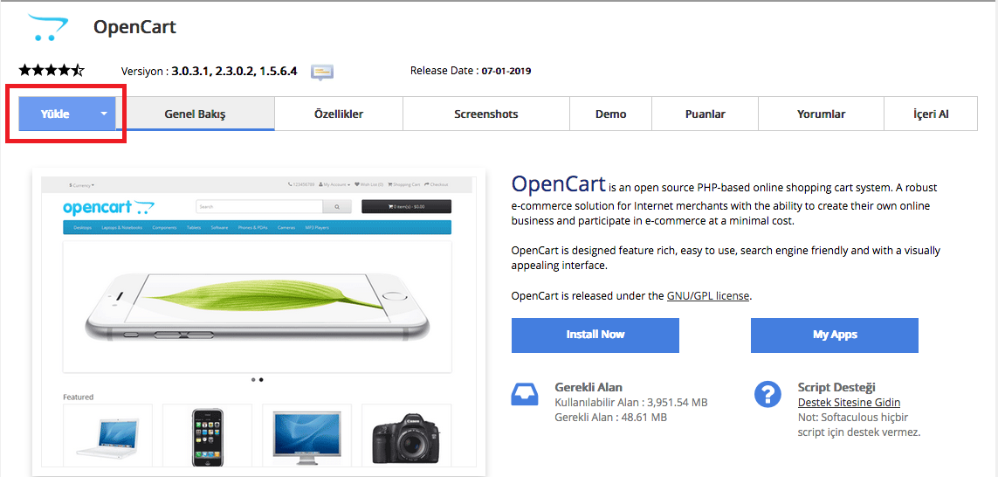Click the search field in the preview

(259, 206)
